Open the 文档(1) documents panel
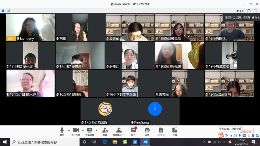The width and height of the screenshot is (260, 146). point(161,131)
